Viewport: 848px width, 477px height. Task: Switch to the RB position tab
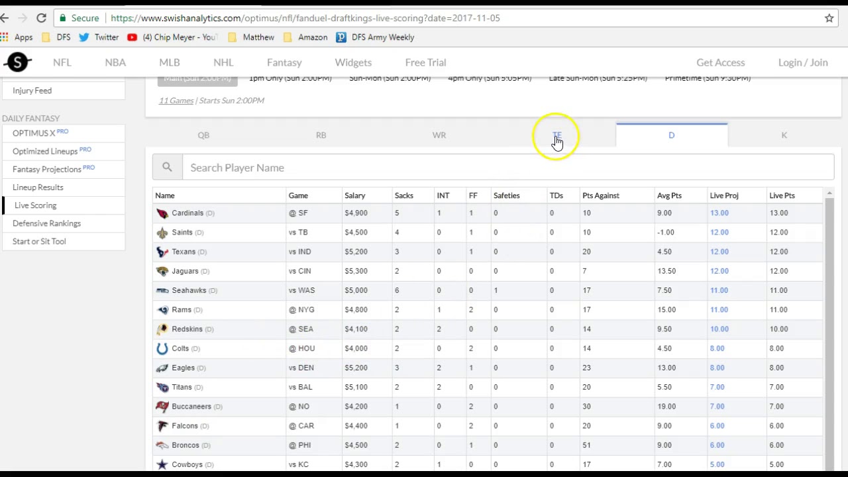(321, 135)
